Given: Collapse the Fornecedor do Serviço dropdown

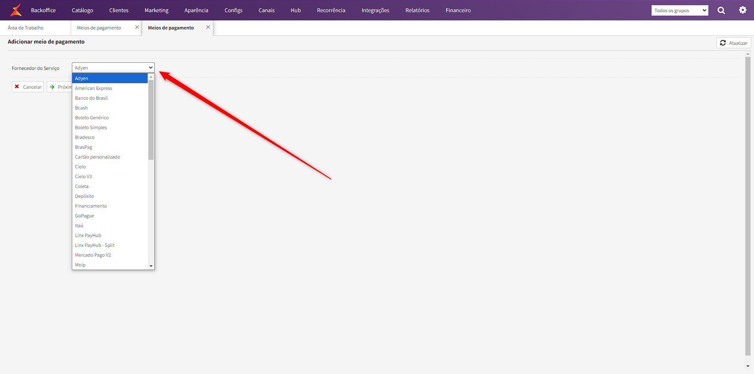Looking at the screenshot, I should coord(113,68).
